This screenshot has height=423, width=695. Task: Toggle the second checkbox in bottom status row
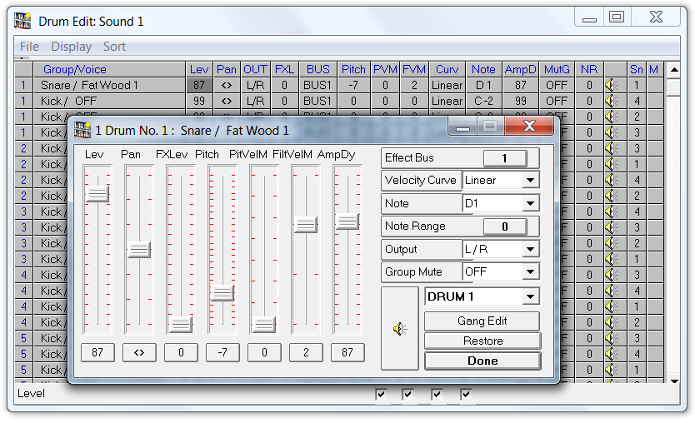tap(408, 395)
